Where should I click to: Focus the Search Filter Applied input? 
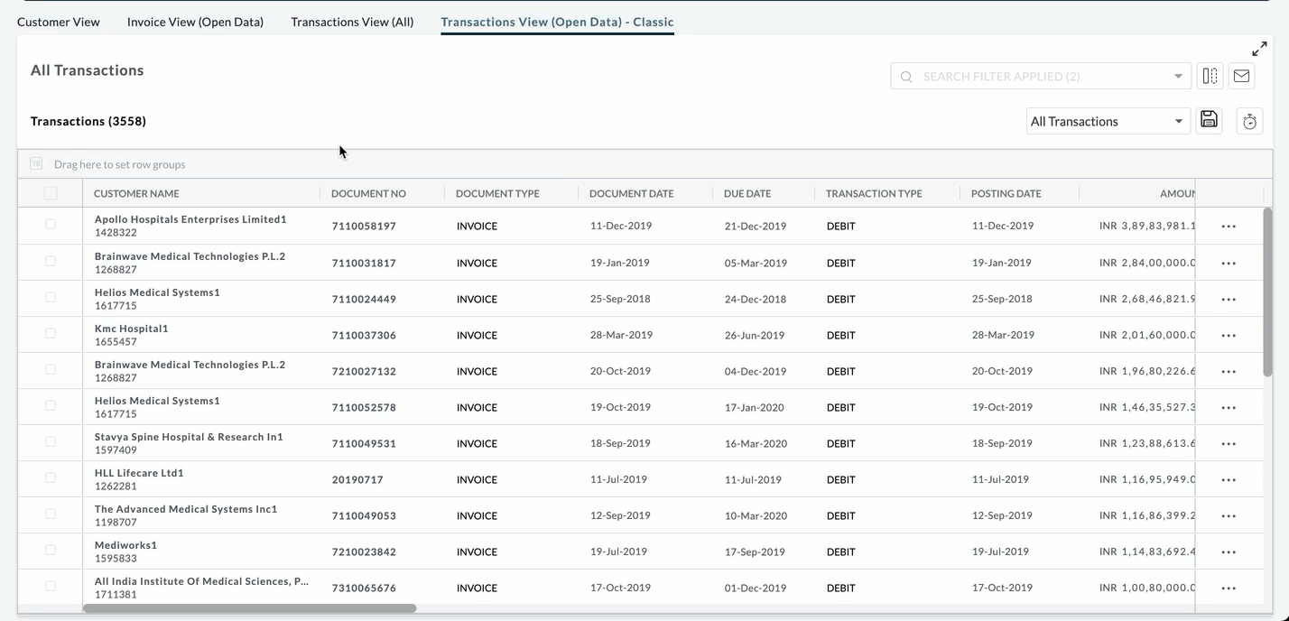[1041, 77]
